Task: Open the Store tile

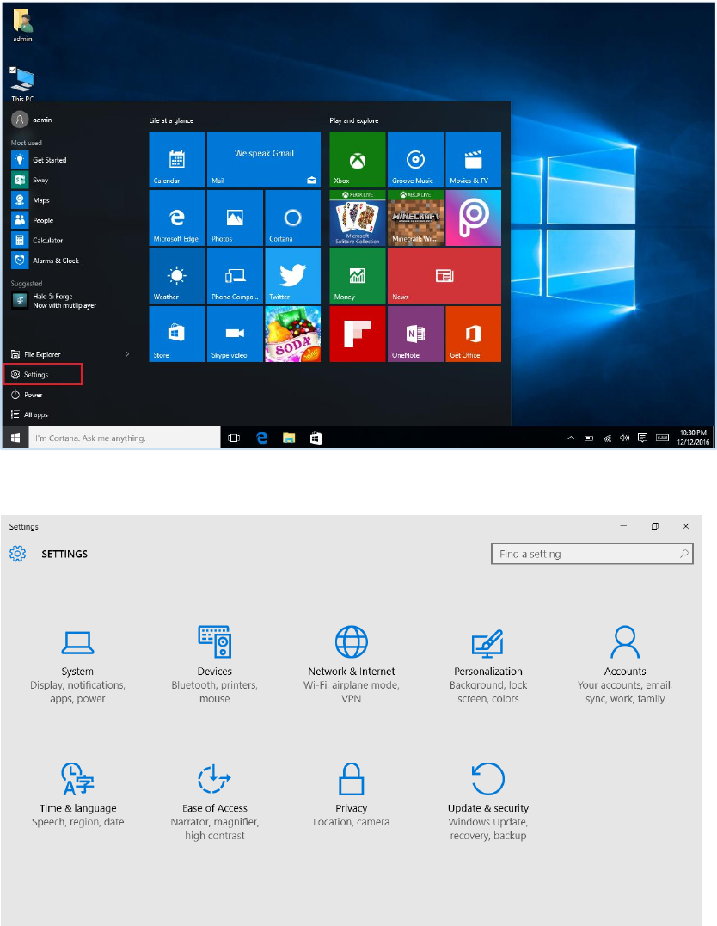Action: pyautogui.click(x=176, y=334)
